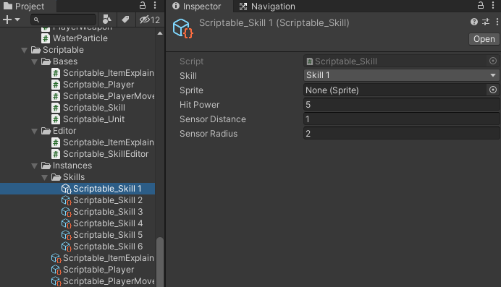Open the Sprite object picker circle
The image size is (501, 287).
pyautogui.click(x=493, y=90)
